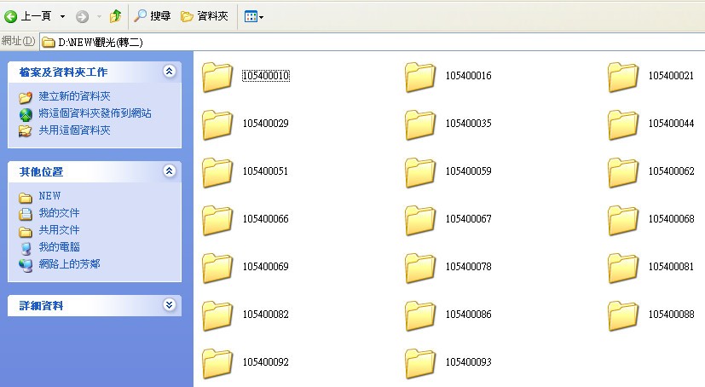The image size is (705, 387).
Task: Click the forward navigation arrow icon
Action: (x=82, y=17)
